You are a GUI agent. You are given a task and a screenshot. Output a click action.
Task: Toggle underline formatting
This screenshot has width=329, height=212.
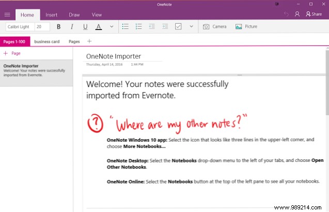85,27
